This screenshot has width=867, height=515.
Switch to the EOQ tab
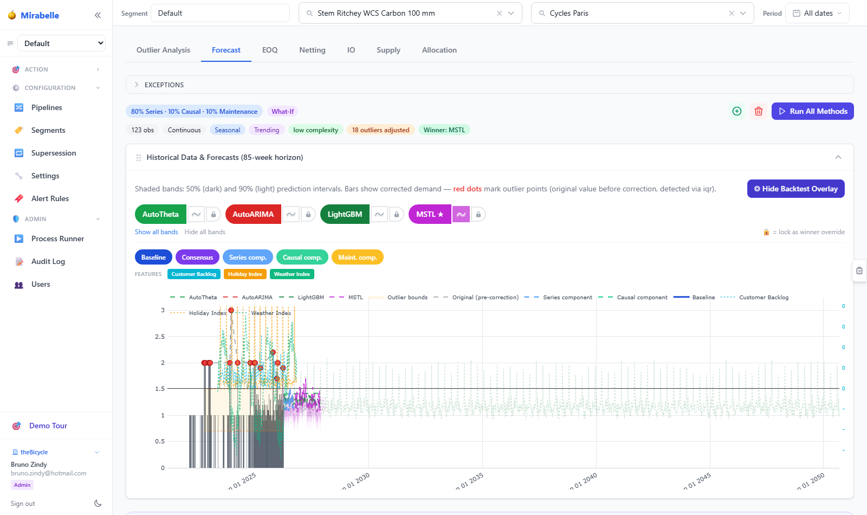click(x=270, y=50)
